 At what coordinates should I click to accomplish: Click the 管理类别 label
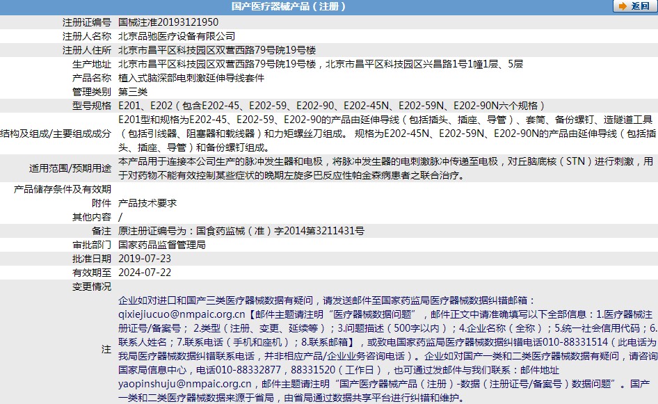click(x=92, y=92)
